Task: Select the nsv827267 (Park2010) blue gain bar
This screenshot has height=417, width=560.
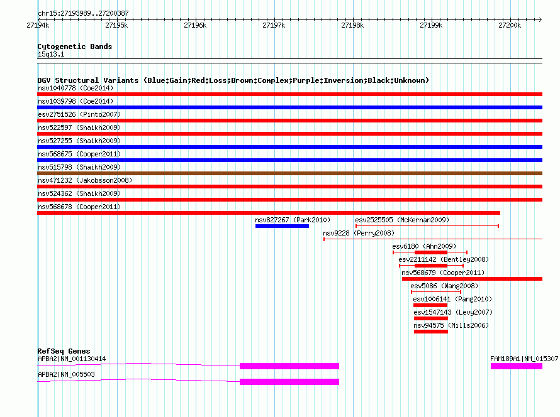Action: (282, 226)
